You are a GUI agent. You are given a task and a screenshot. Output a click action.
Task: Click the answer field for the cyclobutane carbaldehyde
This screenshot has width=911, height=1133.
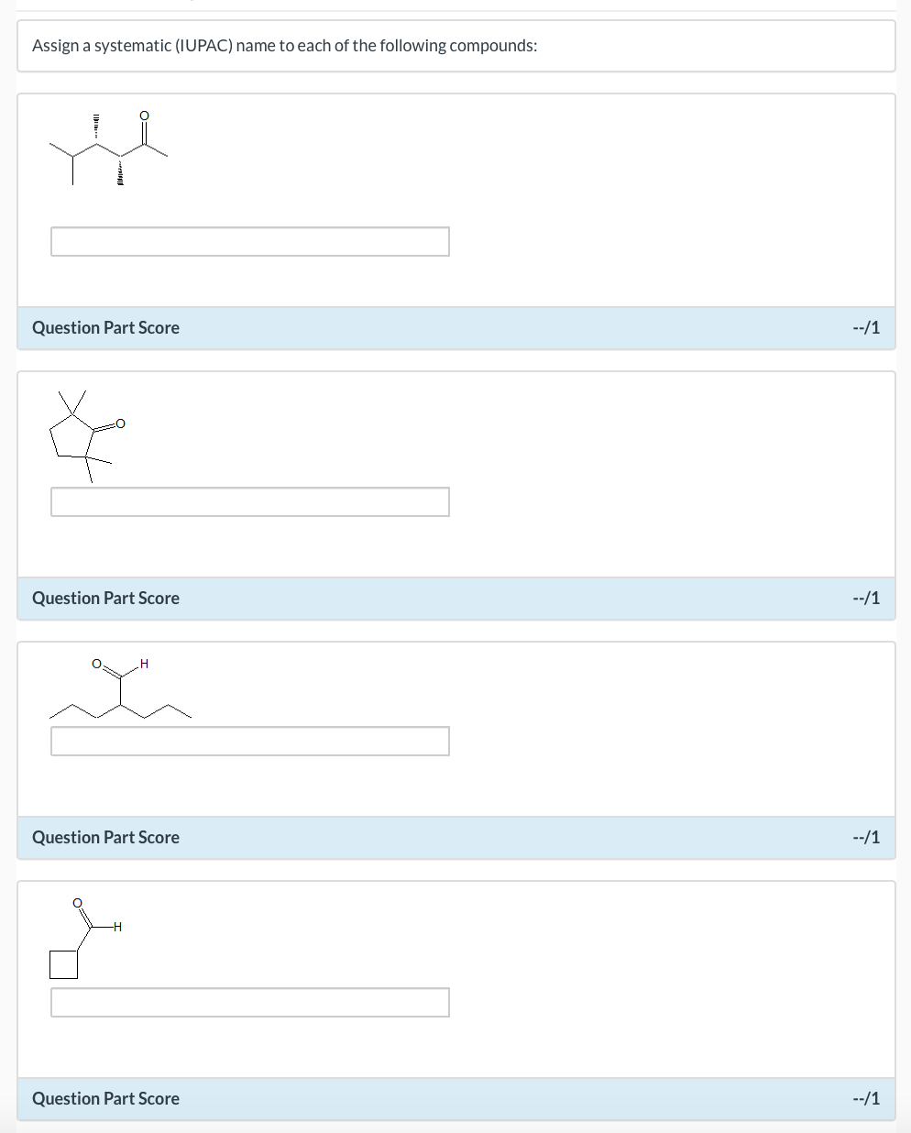pos(249,1002)
